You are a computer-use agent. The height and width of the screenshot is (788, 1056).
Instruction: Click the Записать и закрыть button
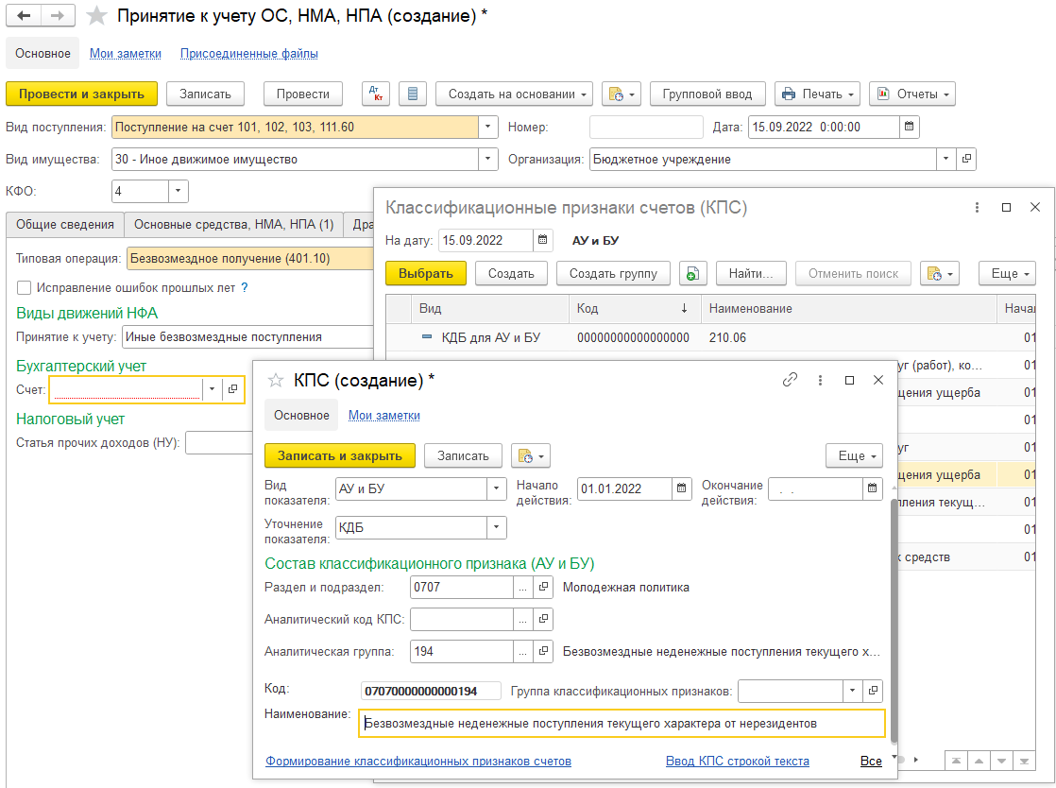(339, 456)
